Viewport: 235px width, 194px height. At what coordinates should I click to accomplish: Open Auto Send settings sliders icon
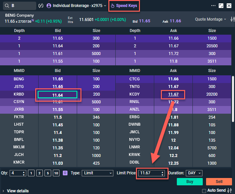click(x=229, y=190)
